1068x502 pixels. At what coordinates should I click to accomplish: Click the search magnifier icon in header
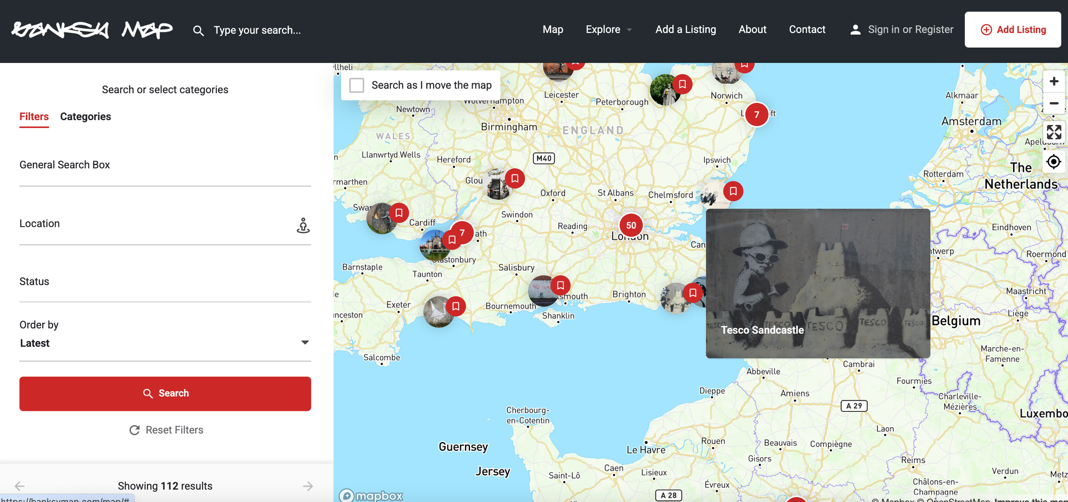click(198, 30)
